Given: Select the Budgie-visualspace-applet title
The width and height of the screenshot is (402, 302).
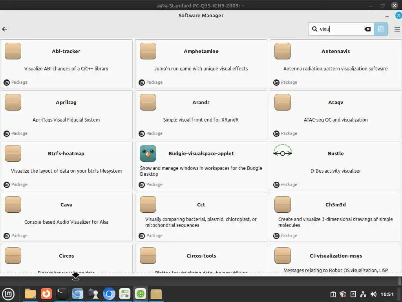Looking at the screenshot, I should pyautogui.click(x=201, y=153).
